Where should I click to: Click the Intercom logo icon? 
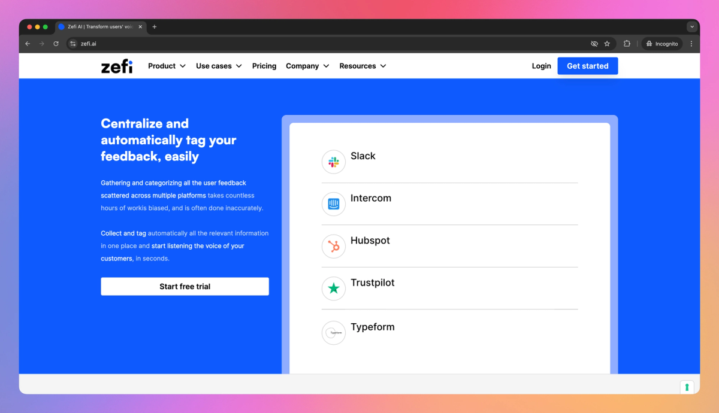pyautogui.click(x=334, y=204)
